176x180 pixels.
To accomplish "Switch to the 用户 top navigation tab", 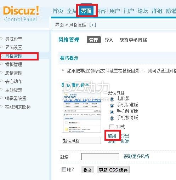I will pyautogui.click(x=114, y=11).
